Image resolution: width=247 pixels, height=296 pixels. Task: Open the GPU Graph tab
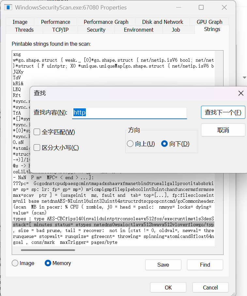(209, 22)
